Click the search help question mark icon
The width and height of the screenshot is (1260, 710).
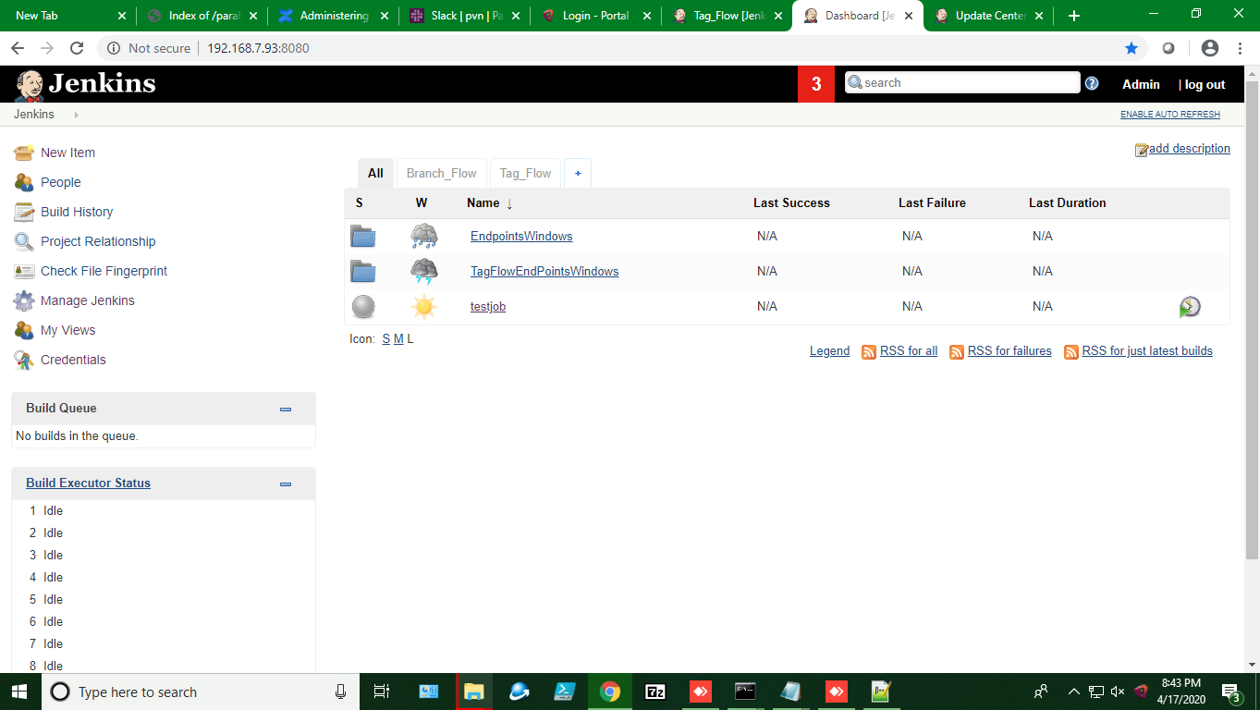(x=1092, y=83)
